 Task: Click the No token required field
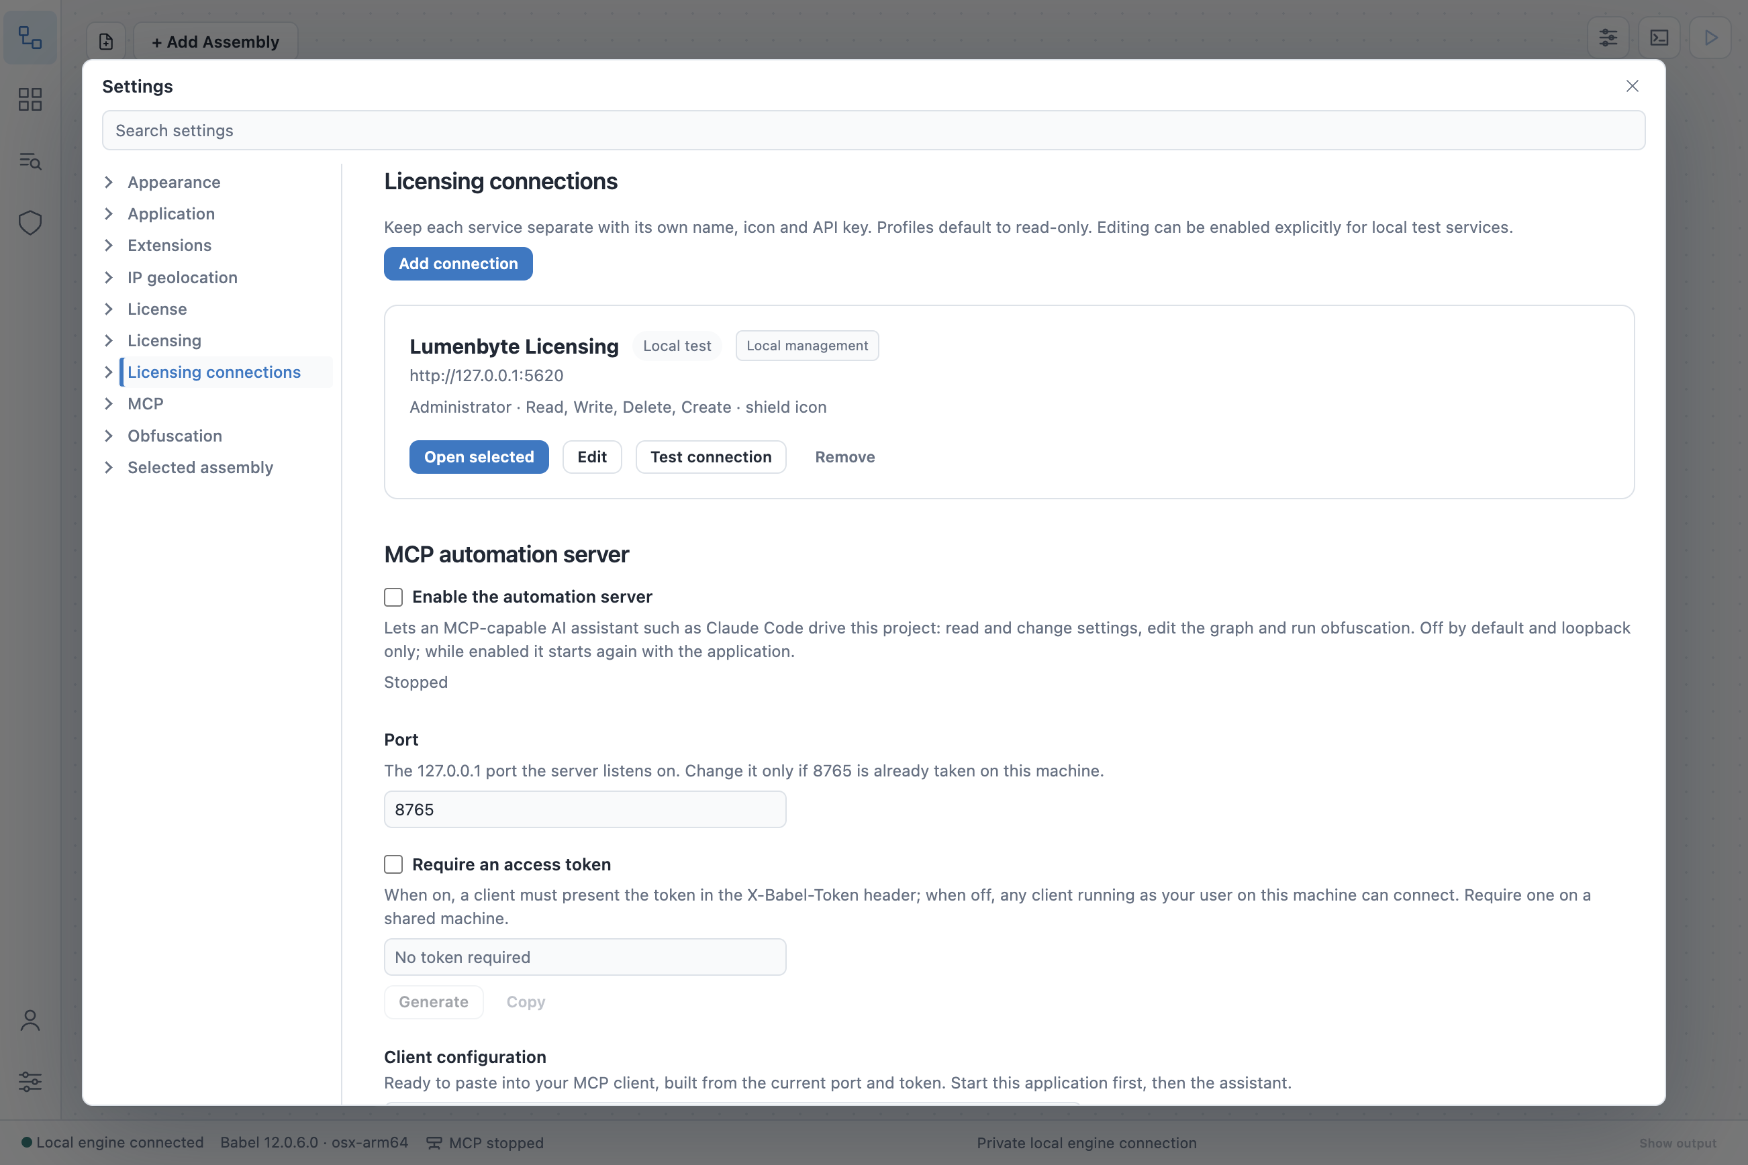click(585, 957)
